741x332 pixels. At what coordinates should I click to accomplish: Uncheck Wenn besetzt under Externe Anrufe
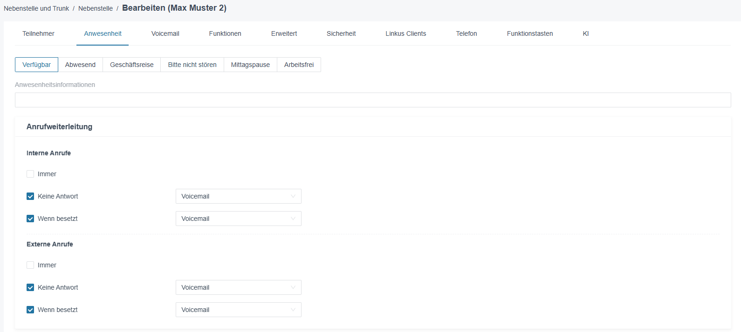[x=30, y=310]
